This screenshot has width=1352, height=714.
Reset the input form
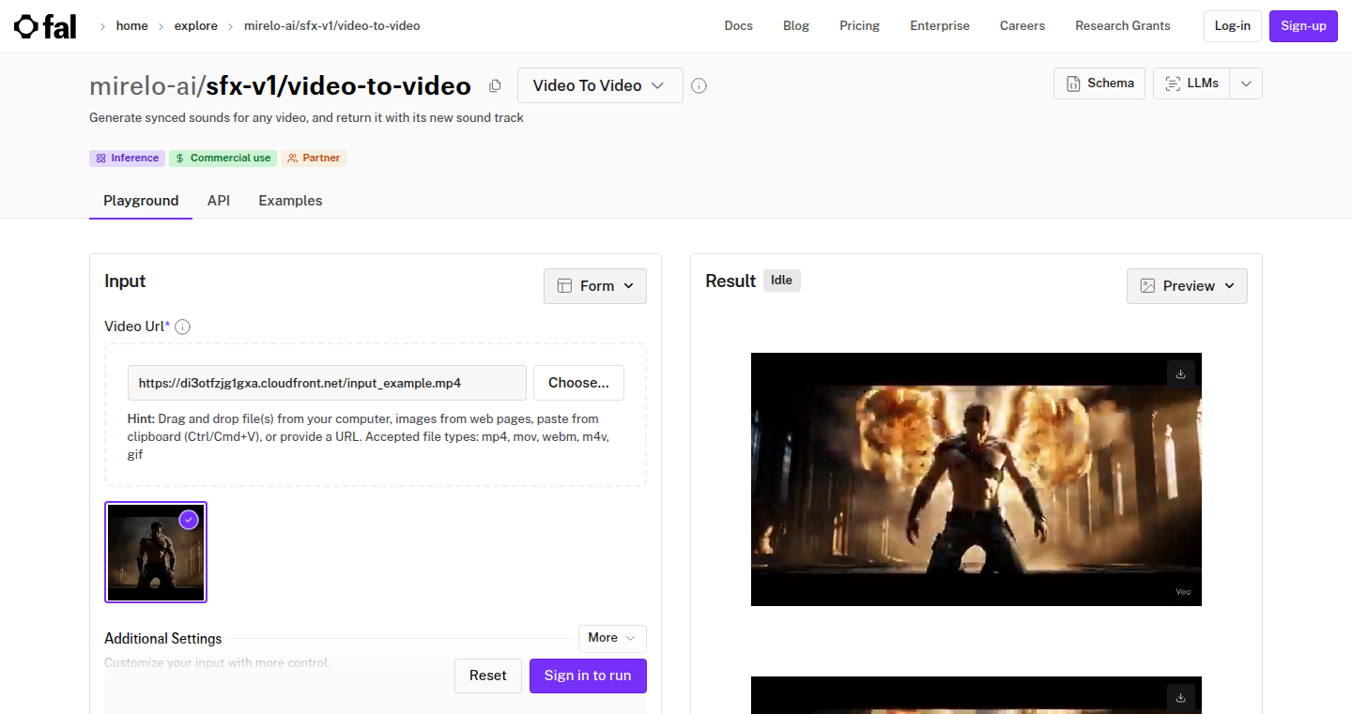488,676
